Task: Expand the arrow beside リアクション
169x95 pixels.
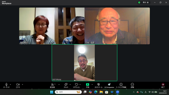Action: pos(80,84)
